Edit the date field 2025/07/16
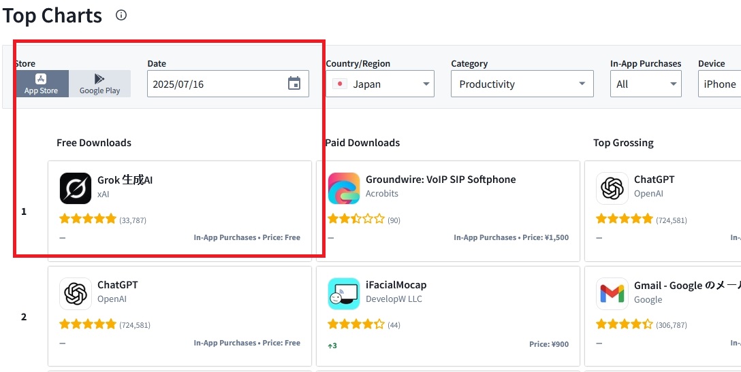This screenshot has width=741, height=372. click(x=227, y=84)
